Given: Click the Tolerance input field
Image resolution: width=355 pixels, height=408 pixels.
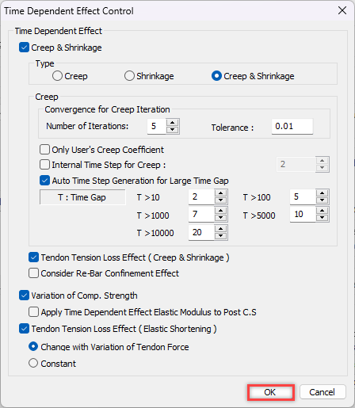Looking at the screenshot, I should (x=292, y=127).
